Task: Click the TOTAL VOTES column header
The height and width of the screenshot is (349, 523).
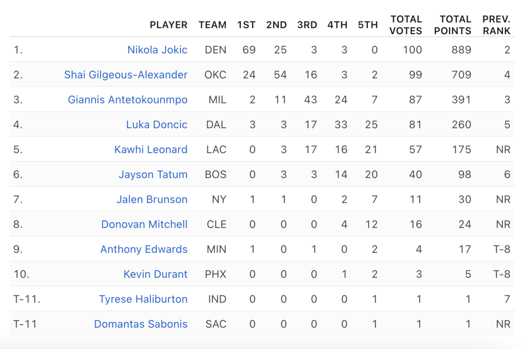Action: [x=406, y=25]
